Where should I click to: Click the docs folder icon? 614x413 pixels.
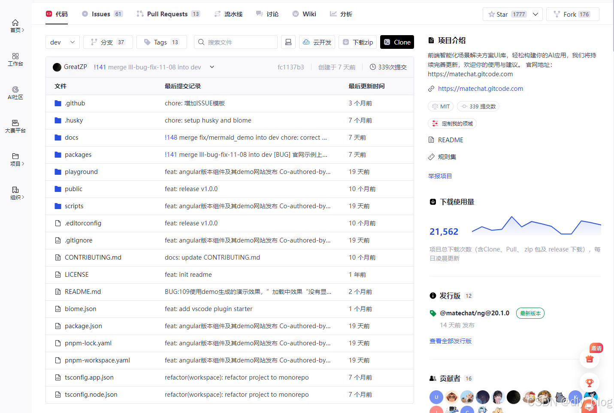pos(58,138)
